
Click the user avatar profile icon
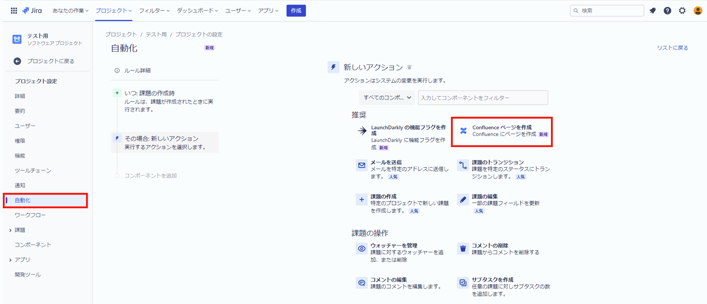(x=698, y=11)
